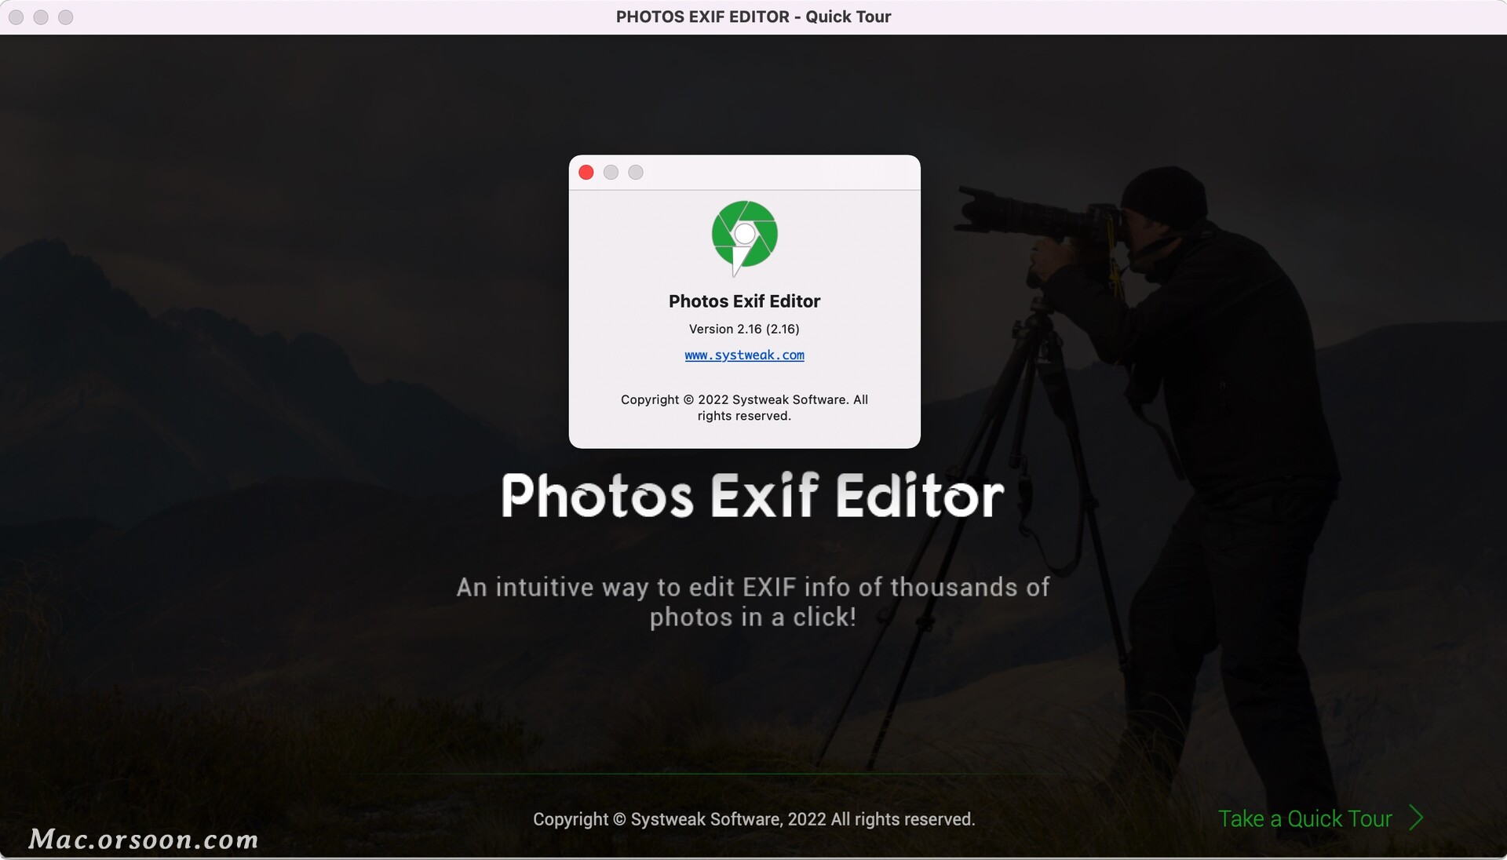Click the About dialog zoom button
The height and width of the screenshot is (860, 1507).
pyautogui.click(x=636, y=173)
